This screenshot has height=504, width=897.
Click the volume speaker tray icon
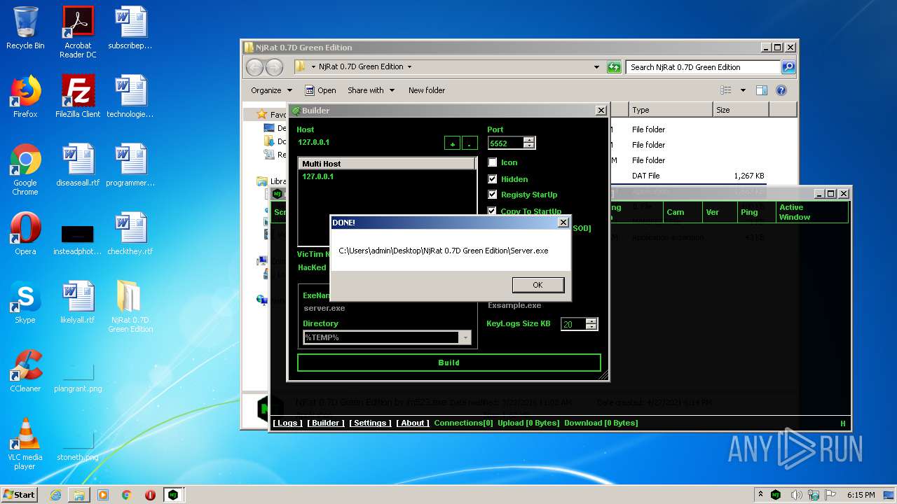click(x=797, y=495)
